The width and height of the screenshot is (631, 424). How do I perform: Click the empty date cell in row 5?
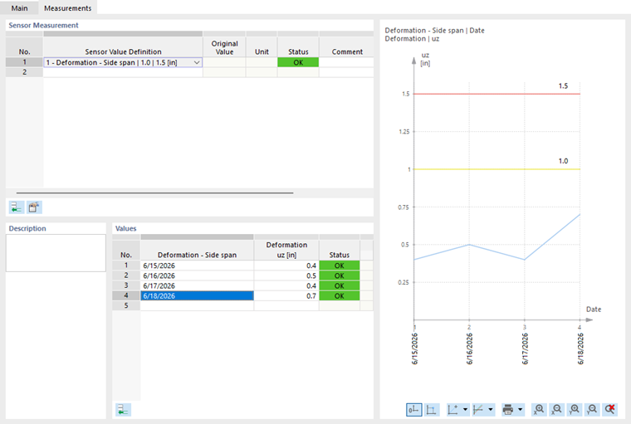pyautogui.click(x=197, y=305)
